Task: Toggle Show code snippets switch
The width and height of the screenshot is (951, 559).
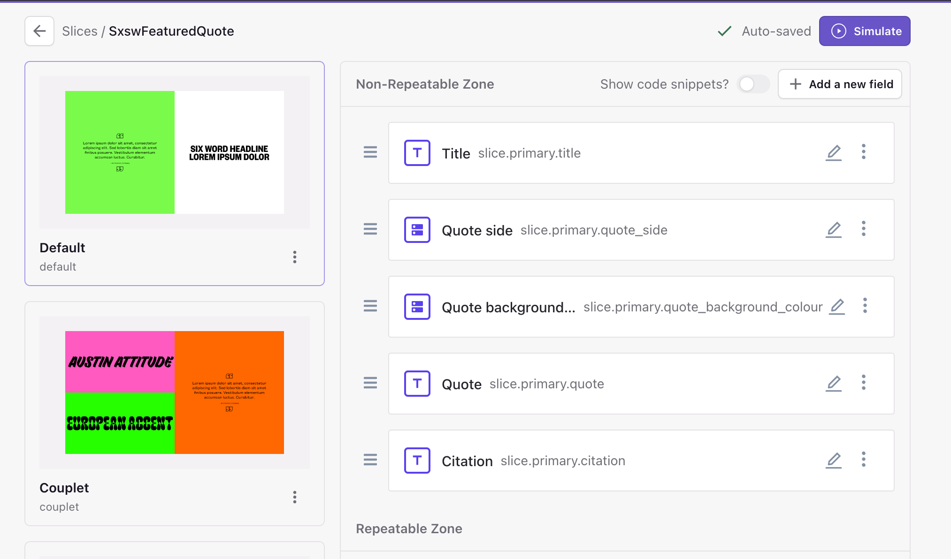Action: tap(753, 84)
